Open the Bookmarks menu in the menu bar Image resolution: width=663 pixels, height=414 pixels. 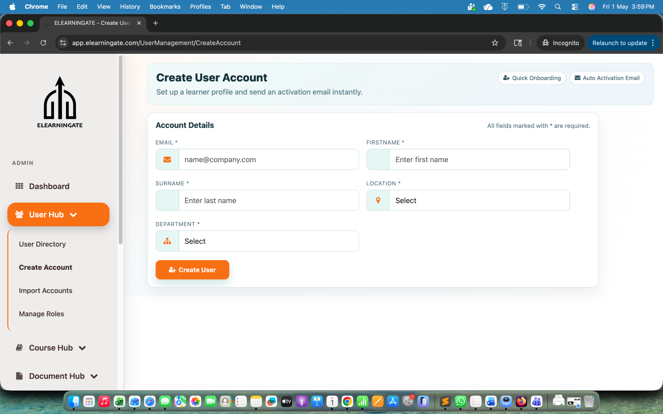coord(165,7)
